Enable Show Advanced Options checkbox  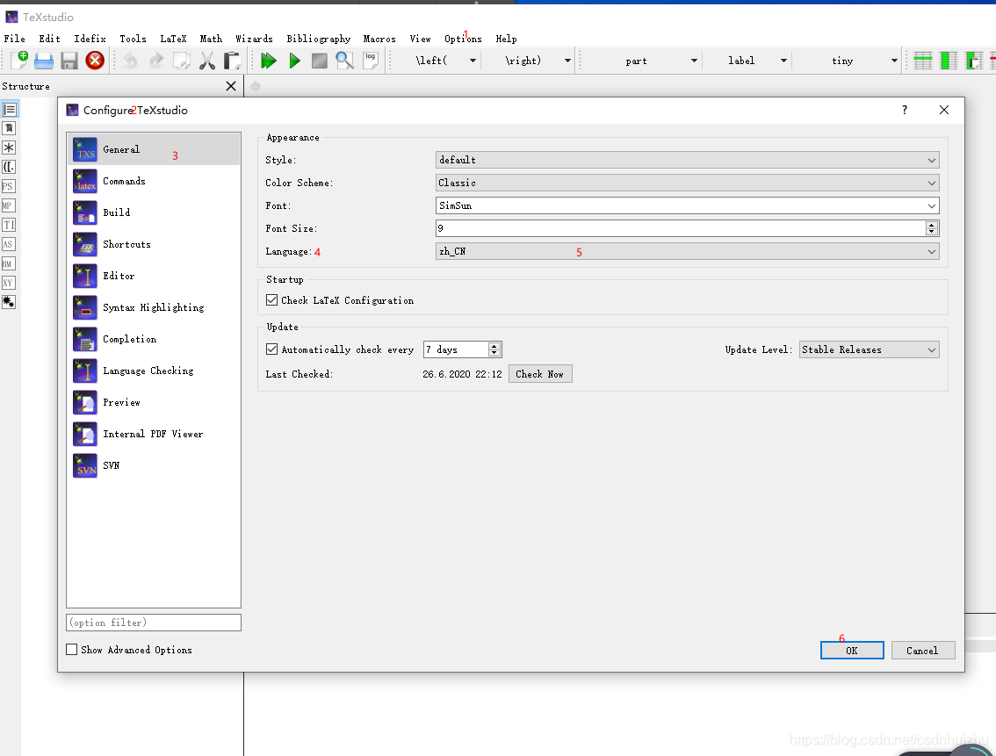(x=72, y=650)
